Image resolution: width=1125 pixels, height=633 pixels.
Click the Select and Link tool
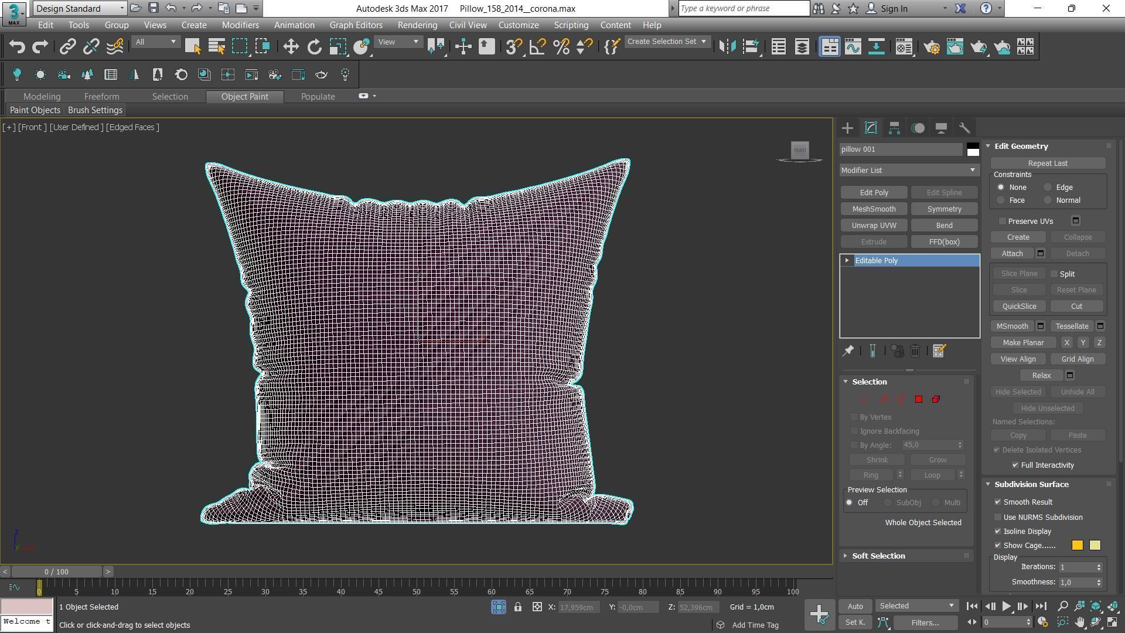pos(68,47)
